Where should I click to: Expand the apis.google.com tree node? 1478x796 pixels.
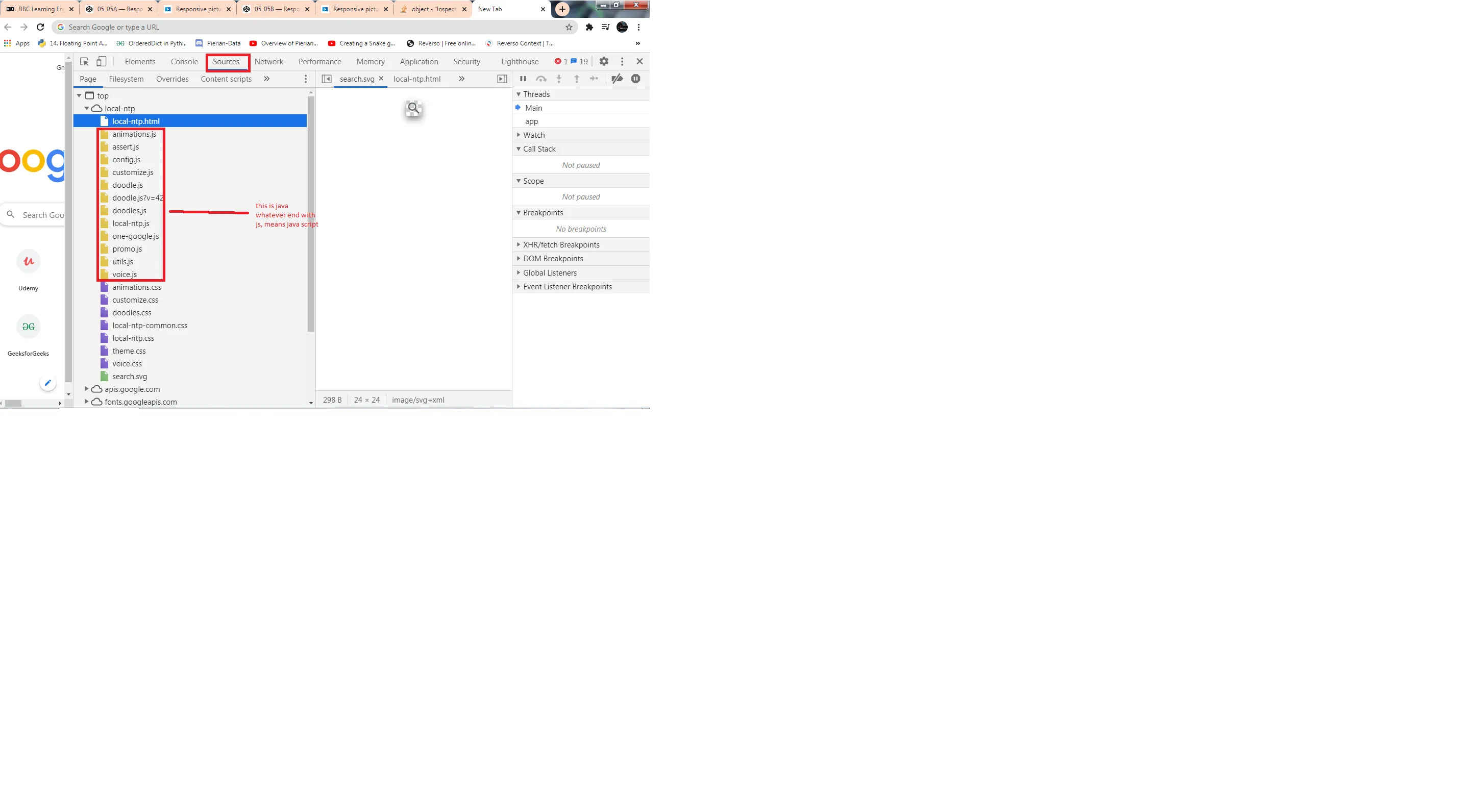(87, 389)
